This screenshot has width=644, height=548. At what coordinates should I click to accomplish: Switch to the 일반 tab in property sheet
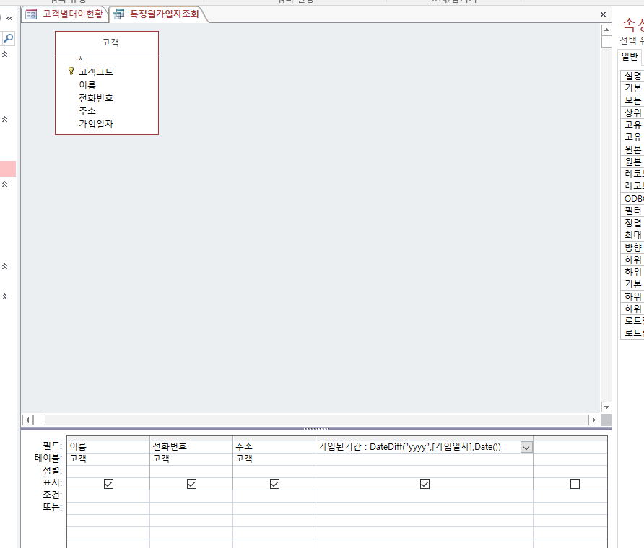coord(630,57)
